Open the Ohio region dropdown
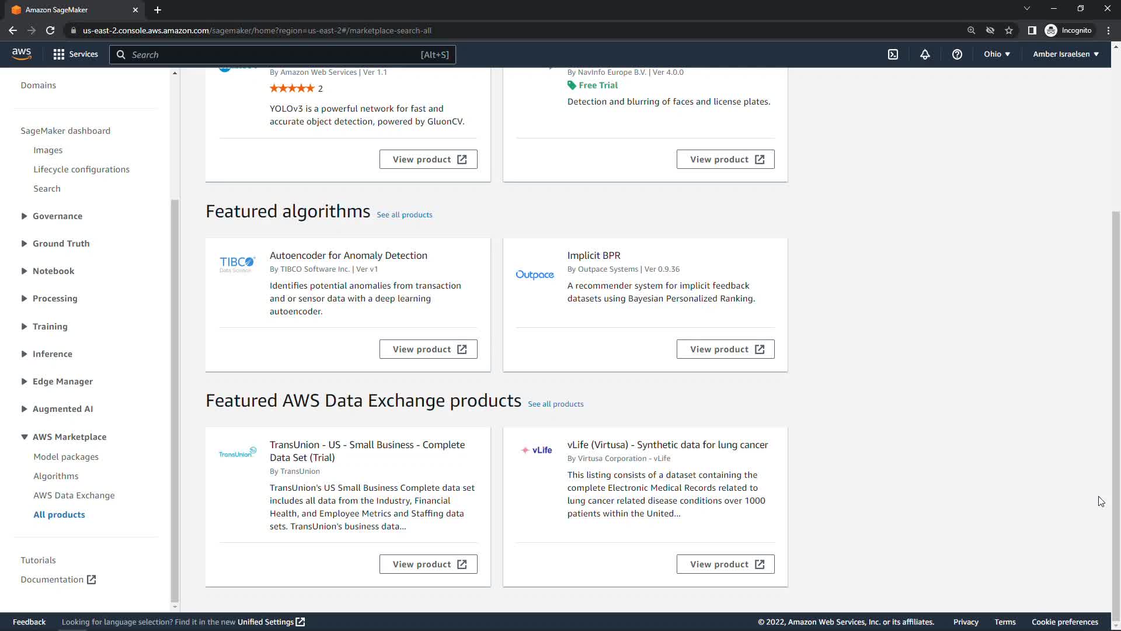The image size is (1121, 631). [997, 54]
